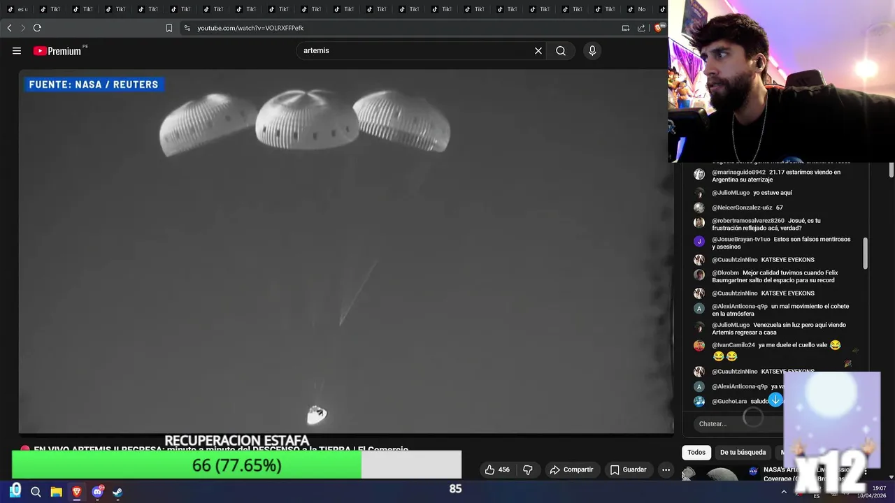Switch to the first TikTok tab 'es u'
This screenshot has width=895, height=503.
18,9
